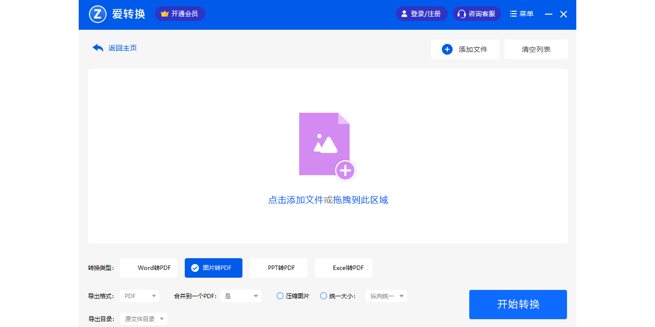Open the 导出目录 原文件目录 dropdown
The height and width of the screenshot is (327, 655).
click(143, 319)
